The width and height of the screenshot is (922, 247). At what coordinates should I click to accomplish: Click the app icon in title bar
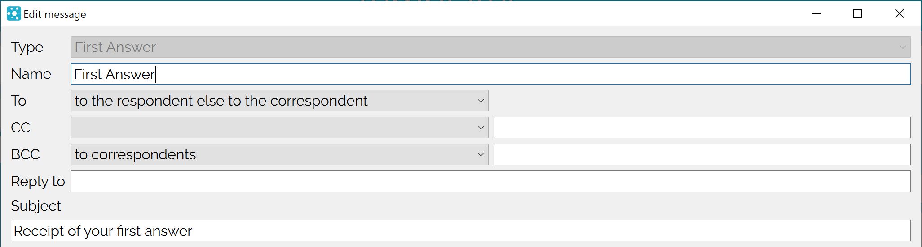coord(13,14)
